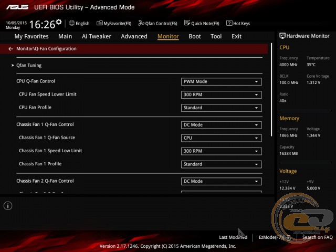This screenshot has height=252, width=336.
Task: Open the Exit tab
Action: [x=237, y=36]
